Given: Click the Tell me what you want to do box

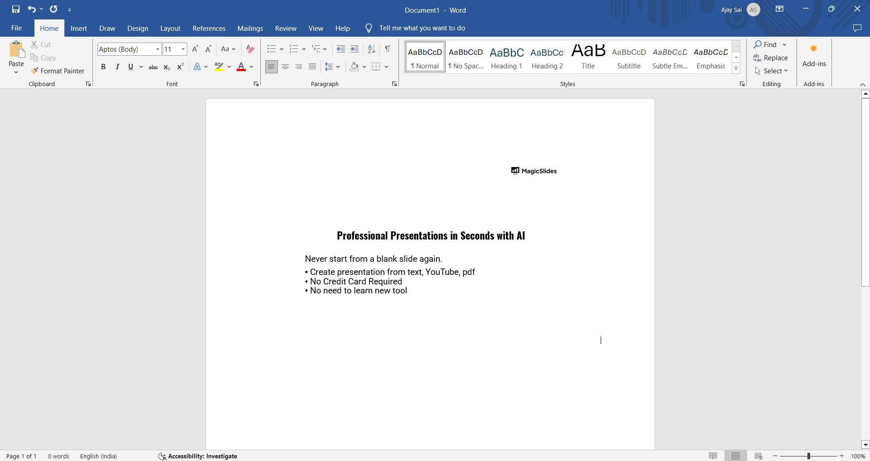Looking at the screenshot, I should coord(422,28).
